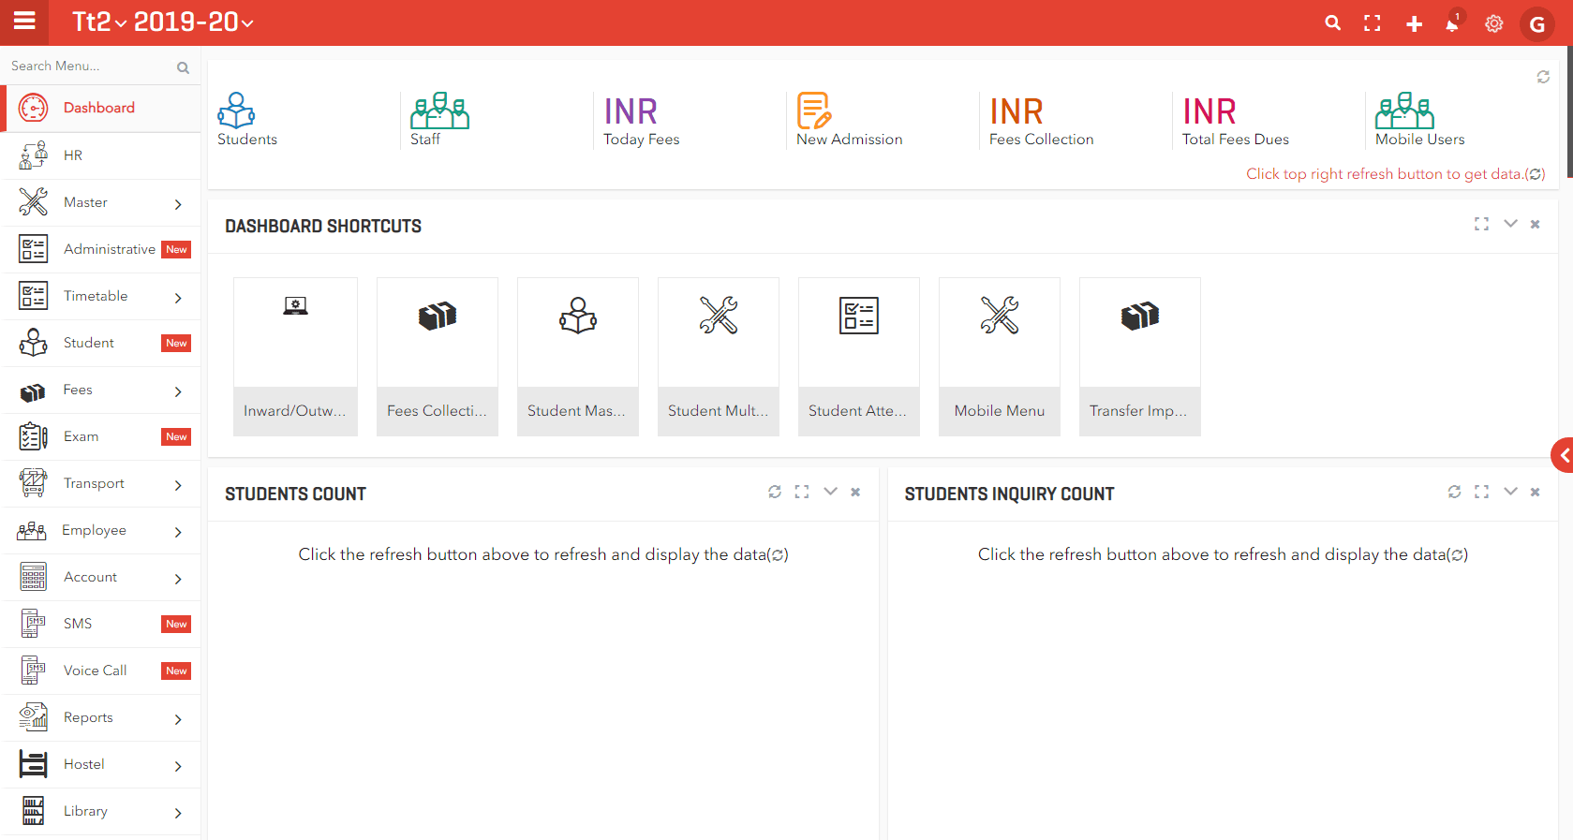The width and height of the screenshot is (1573, 840).
Task: Open the Fees Collection shortcut tile
Action: click(x=437, y=356)
